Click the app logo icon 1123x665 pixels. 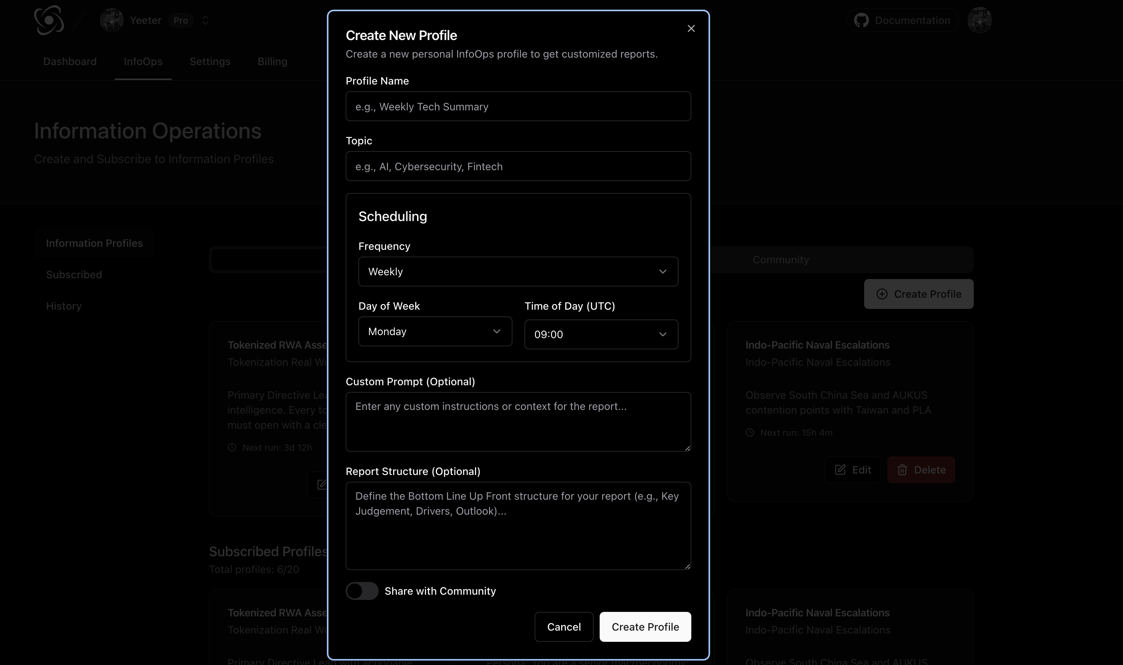(x=49, y=20)
